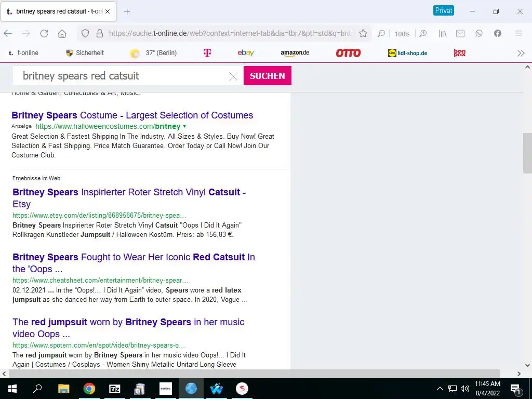
Task: Reload the current page
Action: [x=44, y=33]
